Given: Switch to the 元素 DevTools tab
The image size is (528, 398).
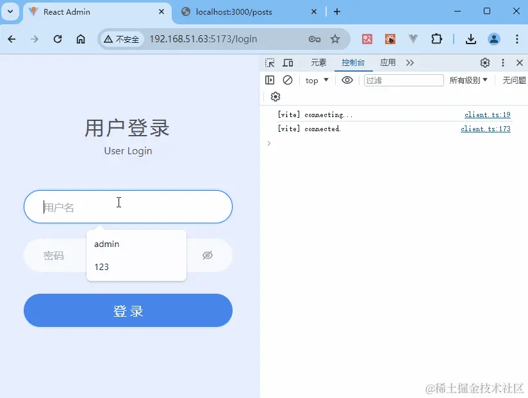Looking at the screenshot, I should click(318, 62).
